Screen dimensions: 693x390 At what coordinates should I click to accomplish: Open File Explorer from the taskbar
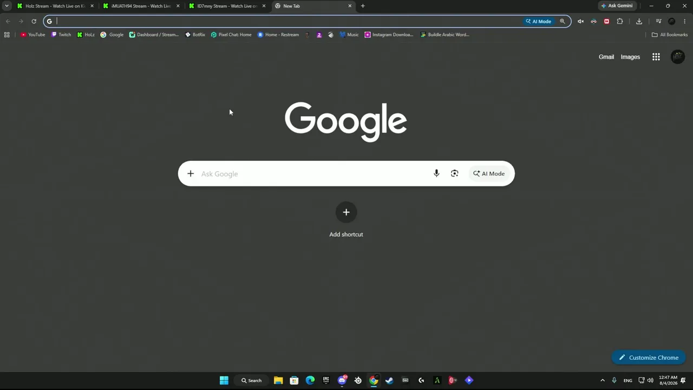point(278,380)
